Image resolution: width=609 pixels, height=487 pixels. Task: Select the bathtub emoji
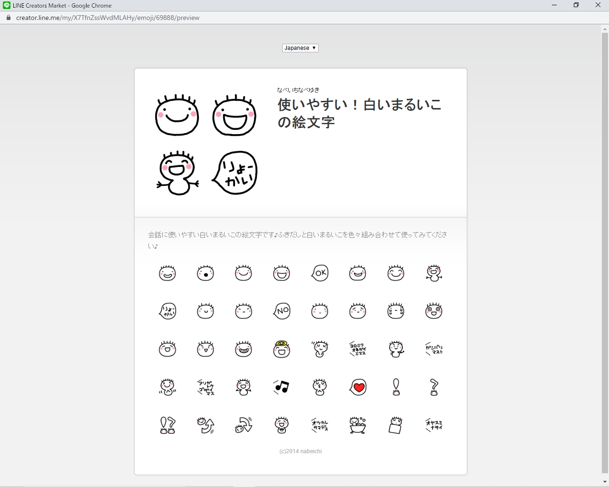358,425
